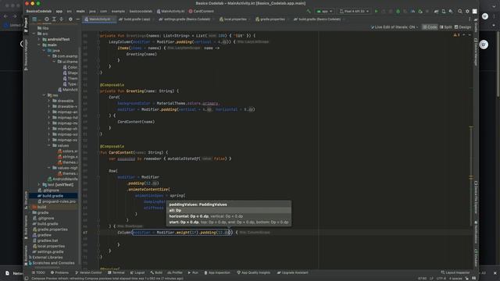Click Expand All in Project panel

pos(54,19)
